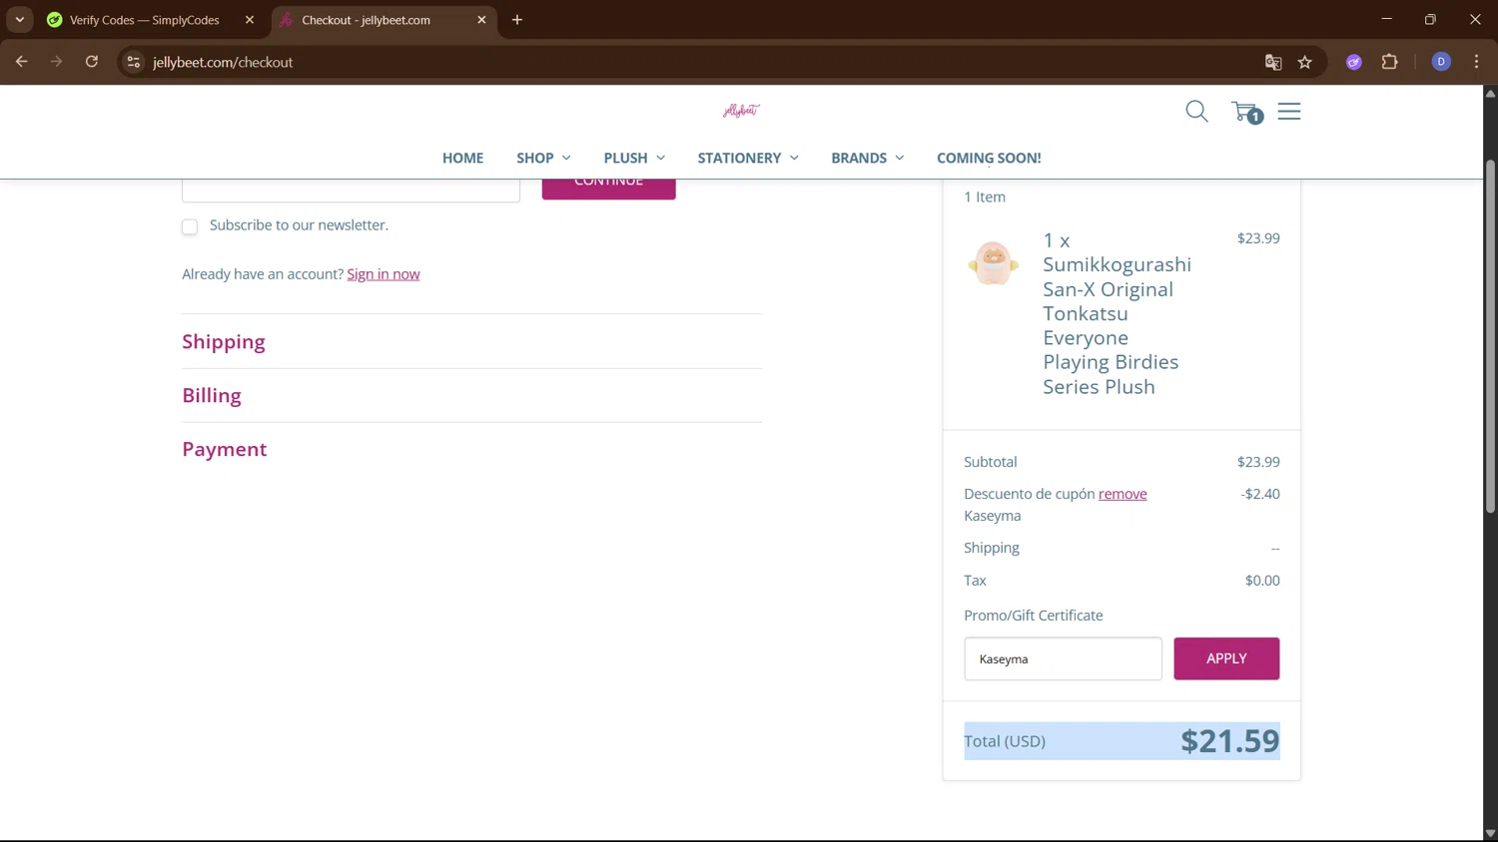Open Chrome three-dot menu
This screenshot has height=842, width=1498.
point(1476,62)
